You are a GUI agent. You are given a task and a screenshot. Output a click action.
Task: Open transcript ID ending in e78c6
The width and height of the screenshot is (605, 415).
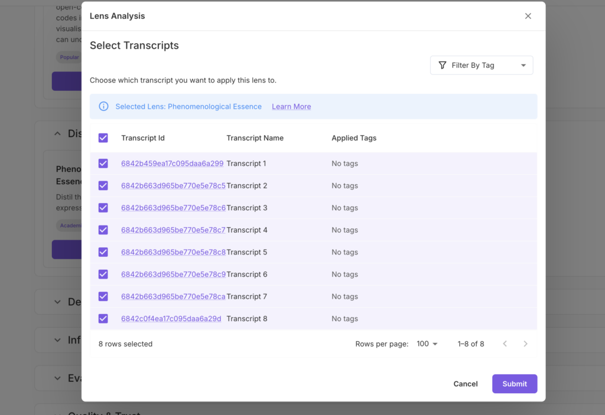173,208
